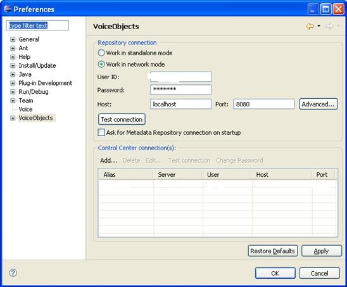Expand the Run/Debug tree node
This screenshot has height=287, width=347.
(13, 92)
